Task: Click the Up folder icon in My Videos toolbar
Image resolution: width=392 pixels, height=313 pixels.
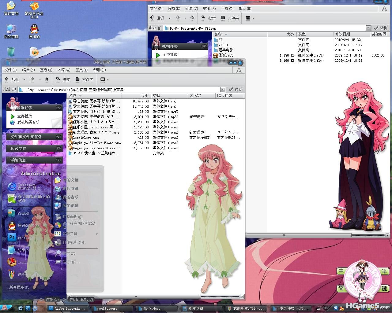Action: click(192, 18)
